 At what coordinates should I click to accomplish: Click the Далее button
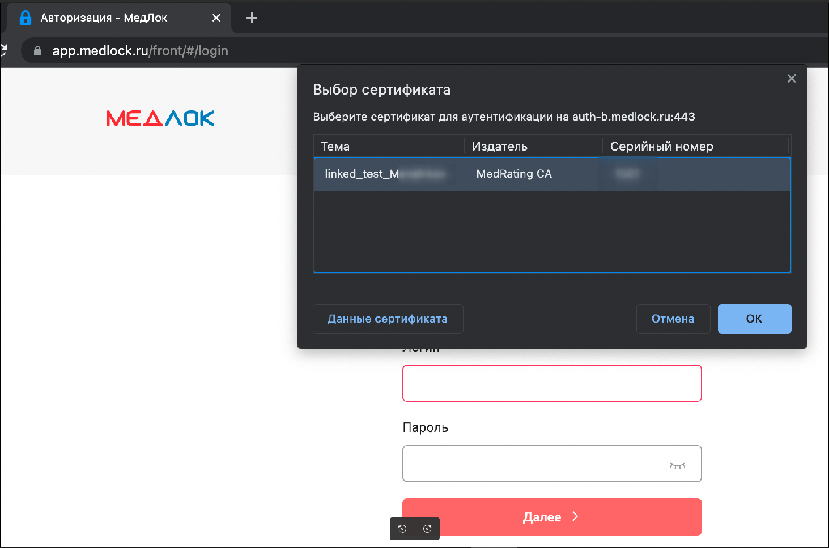[x=552, y=517]
